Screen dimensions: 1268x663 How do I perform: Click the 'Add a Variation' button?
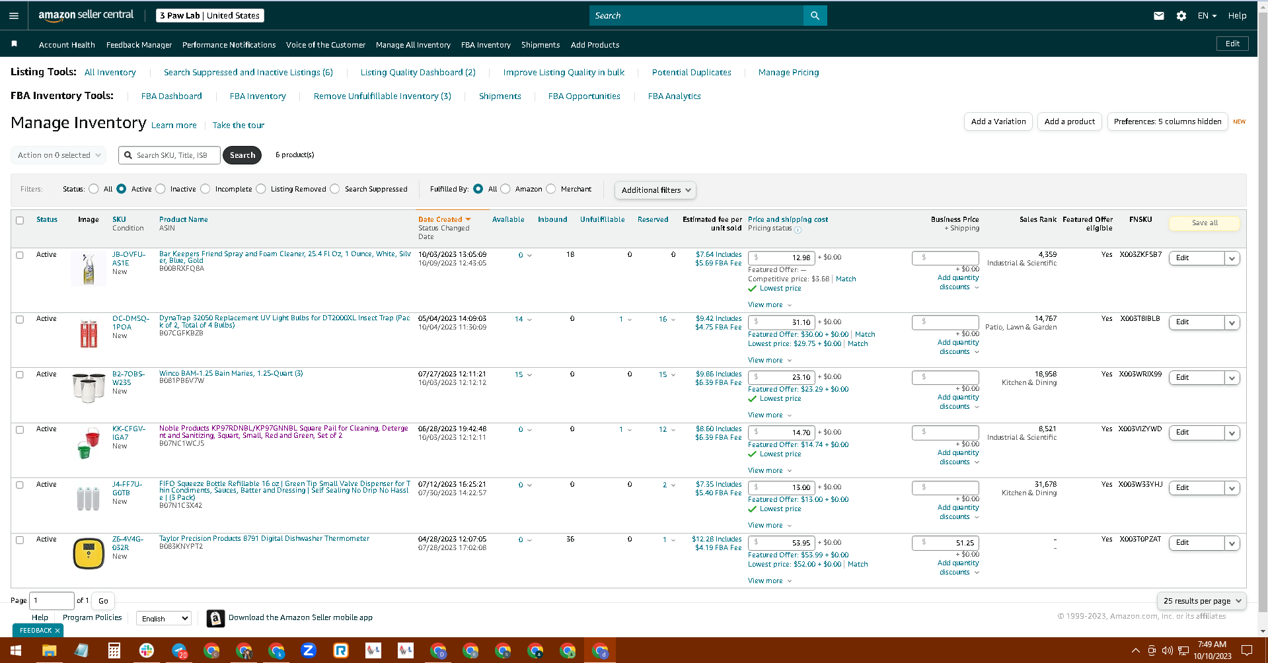998,122
